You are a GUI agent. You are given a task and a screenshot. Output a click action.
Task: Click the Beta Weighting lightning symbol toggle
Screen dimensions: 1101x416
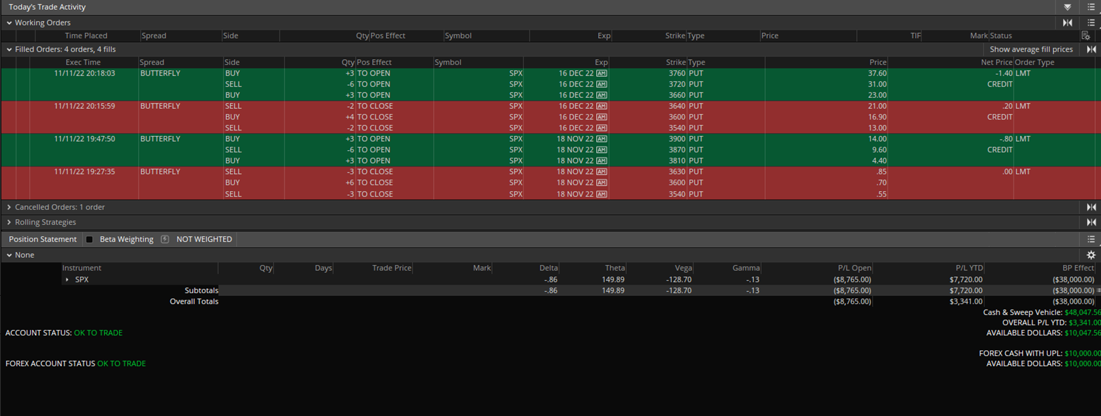[x=165, y=239]
